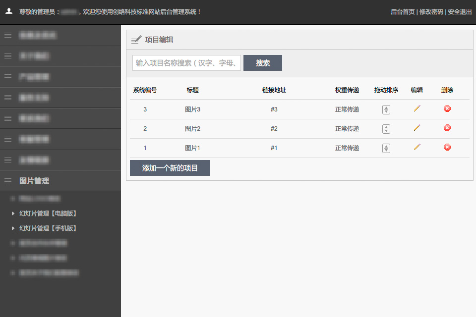Go to 后台首页 in the top bar
Image resolution: width=476 pixels, height=317 pixels.
click(402, 12)
